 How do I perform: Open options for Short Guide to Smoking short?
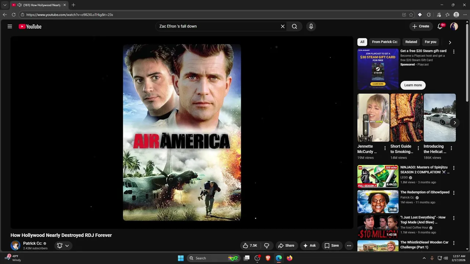tap(418, 148)
